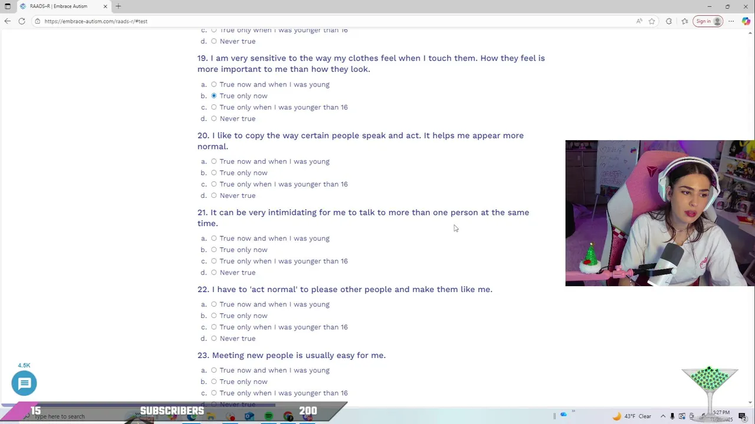
Task: Select "True only when younger than 16" for question 23
Action: tap(214, 393)
